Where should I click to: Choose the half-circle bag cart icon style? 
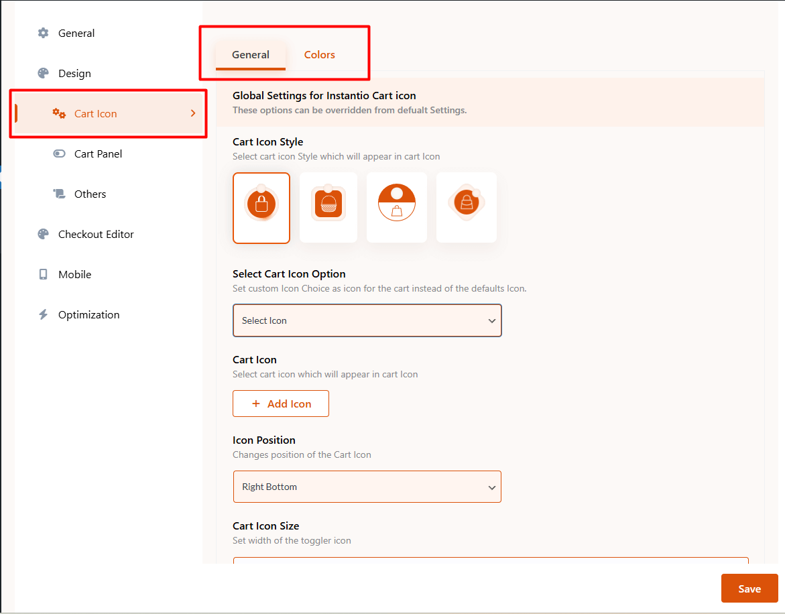(x=397, y=208)
